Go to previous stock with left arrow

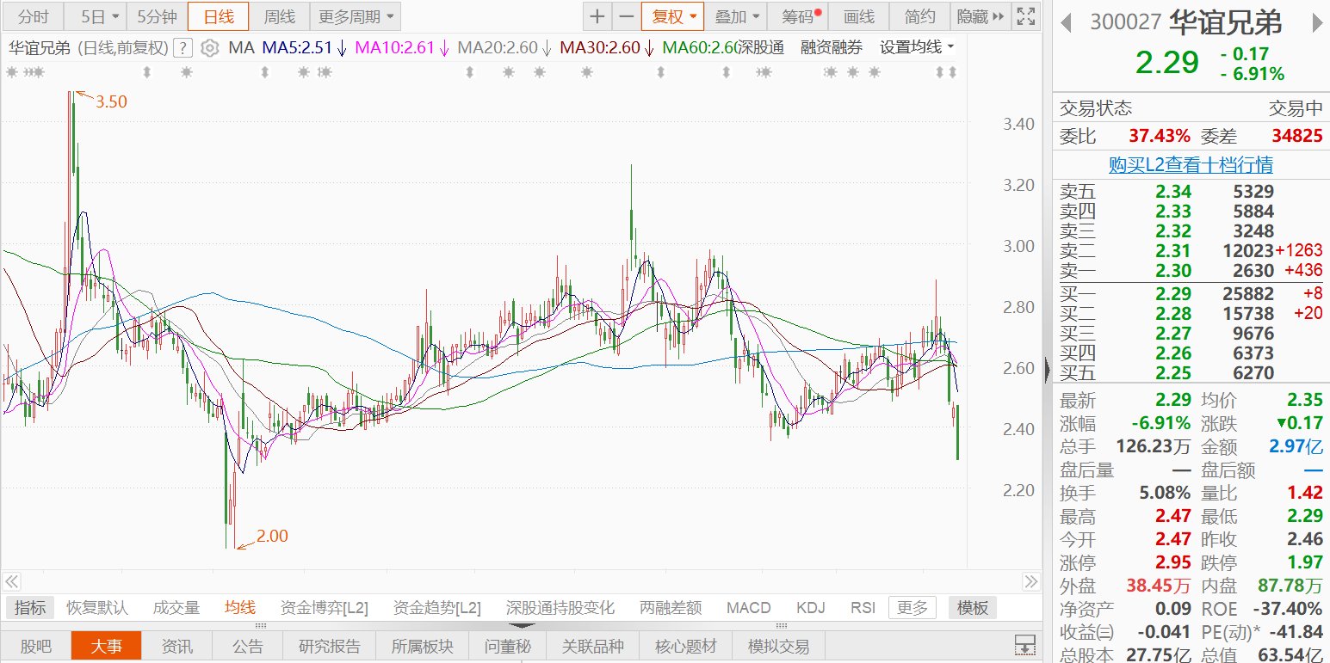click(x=1066, y=22)
